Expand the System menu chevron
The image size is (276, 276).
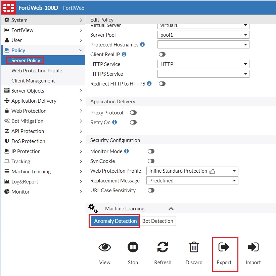tap(81, 20)
